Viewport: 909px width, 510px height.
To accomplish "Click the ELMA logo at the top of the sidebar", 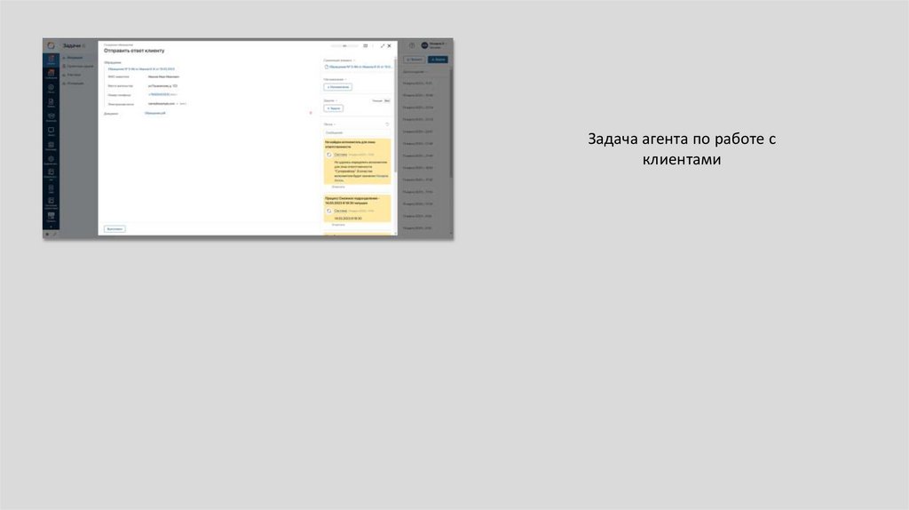I will coord(51,45).
